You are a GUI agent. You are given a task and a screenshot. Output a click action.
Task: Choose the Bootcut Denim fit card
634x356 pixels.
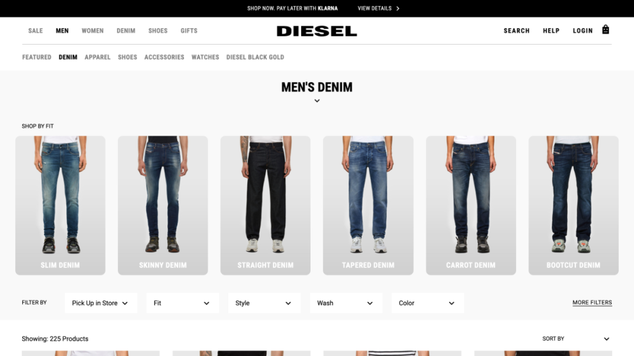coord(574,205)
